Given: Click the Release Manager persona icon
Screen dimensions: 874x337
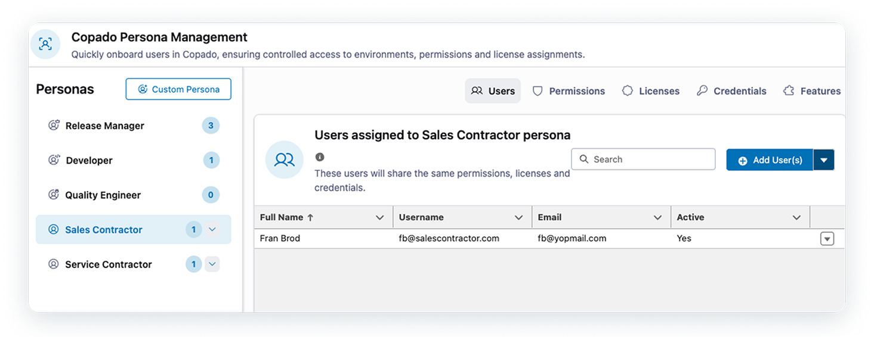Looking at the screenshot, I should (54, 126).
